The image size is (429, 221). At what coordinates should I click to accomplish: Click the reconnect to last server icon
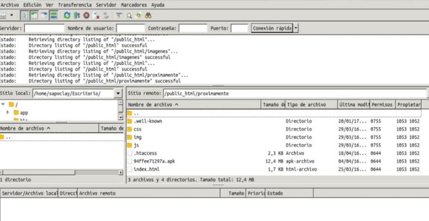[x=106, y=15]
